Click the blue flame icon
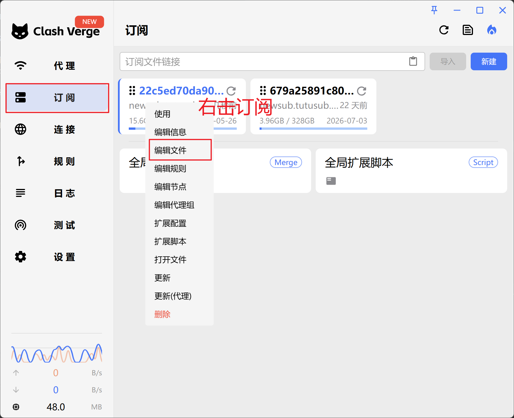The width and height of the screenshot is (514, 418). tap(491, 30)
